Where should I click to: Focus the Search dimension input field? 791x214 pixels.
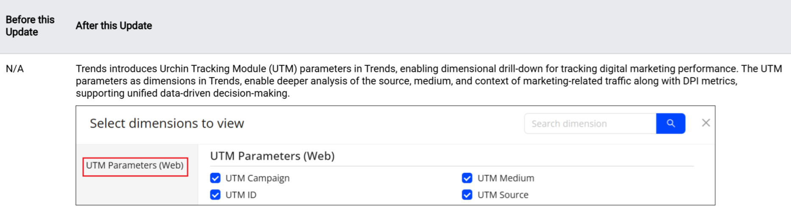590,123
